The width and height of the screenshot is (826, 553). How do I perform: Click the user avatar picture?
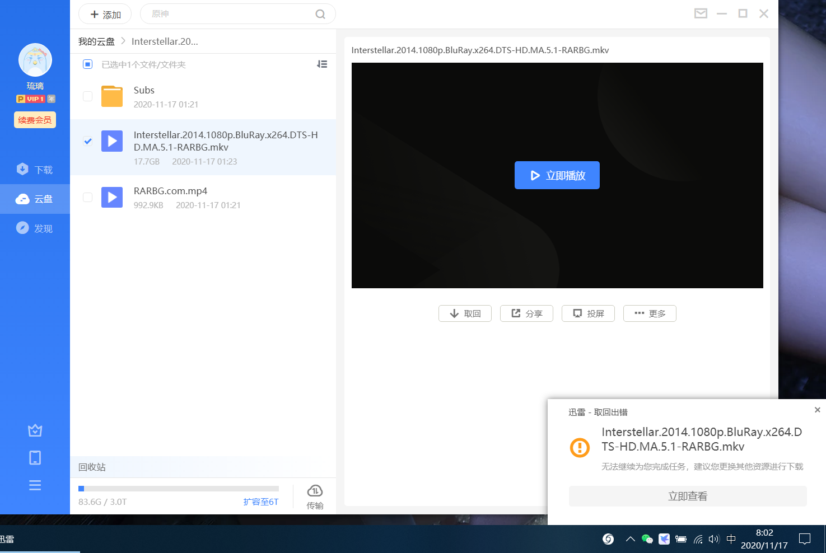coord(35,60)
